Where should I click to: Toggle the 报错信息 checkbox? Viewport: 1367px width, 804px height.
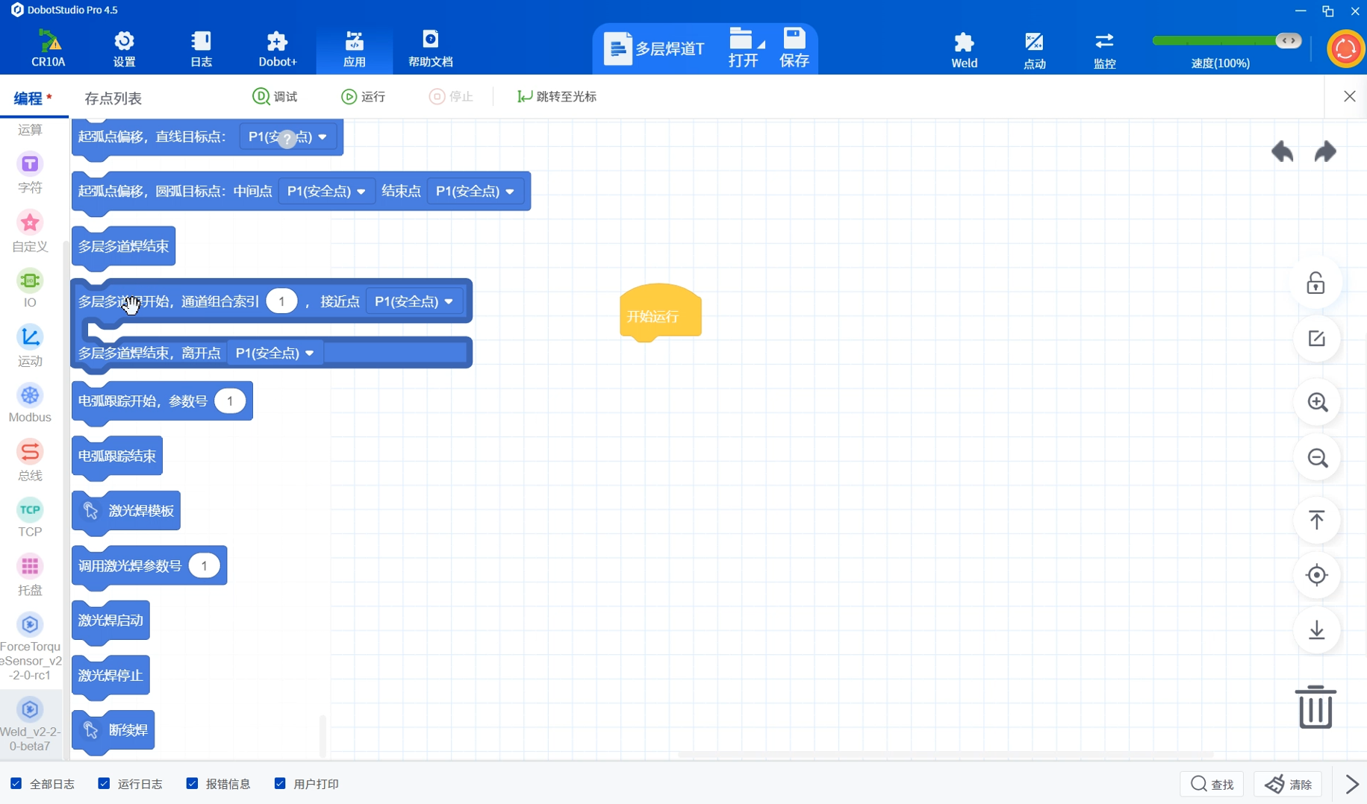click(x=193, y=783)
